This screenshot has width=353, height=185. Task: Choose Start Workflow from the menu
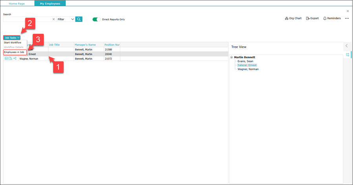[13, 42]
